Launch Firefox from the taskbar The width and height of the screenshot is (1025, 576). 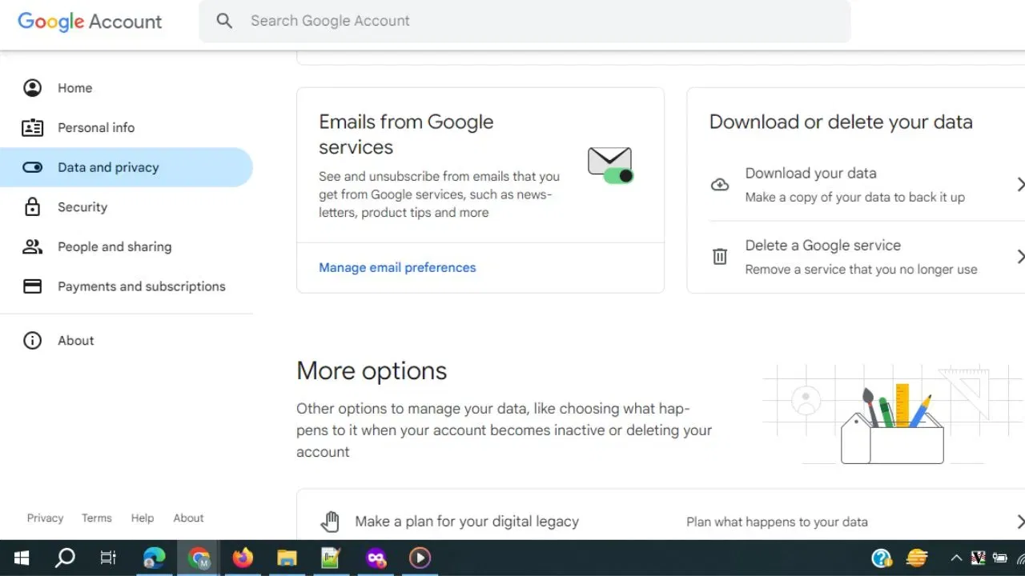(x=243, y=558)
